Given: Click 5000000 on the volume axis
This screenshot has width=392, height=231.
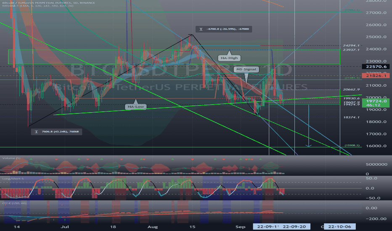Looking at the screenshot, I should tap(376, 164).
